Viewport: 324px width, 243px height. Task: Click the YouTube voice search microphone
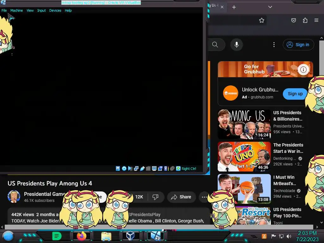(237, 45)
